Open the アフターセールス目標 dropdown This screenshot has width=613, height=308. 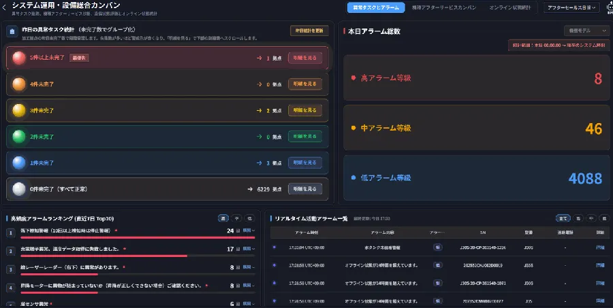[x=571, y=7]
